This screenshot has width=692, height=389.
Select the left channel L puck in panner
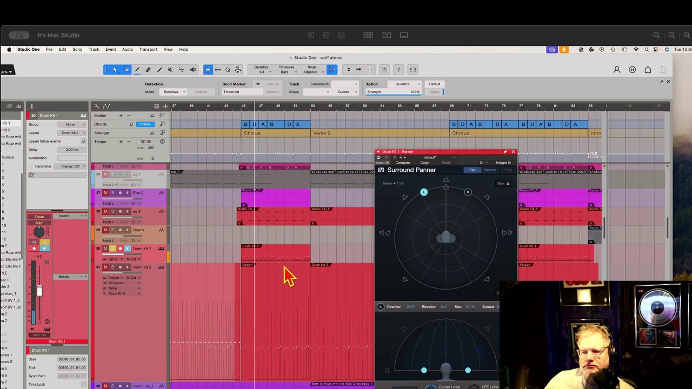coord(424,192)
